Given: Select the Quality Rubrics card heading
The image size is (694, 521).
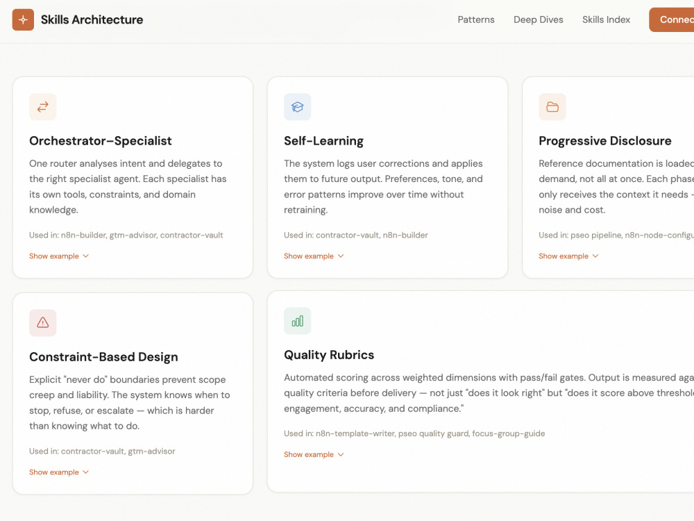Looking at the screenshot, I should click(x=329, y=355).
